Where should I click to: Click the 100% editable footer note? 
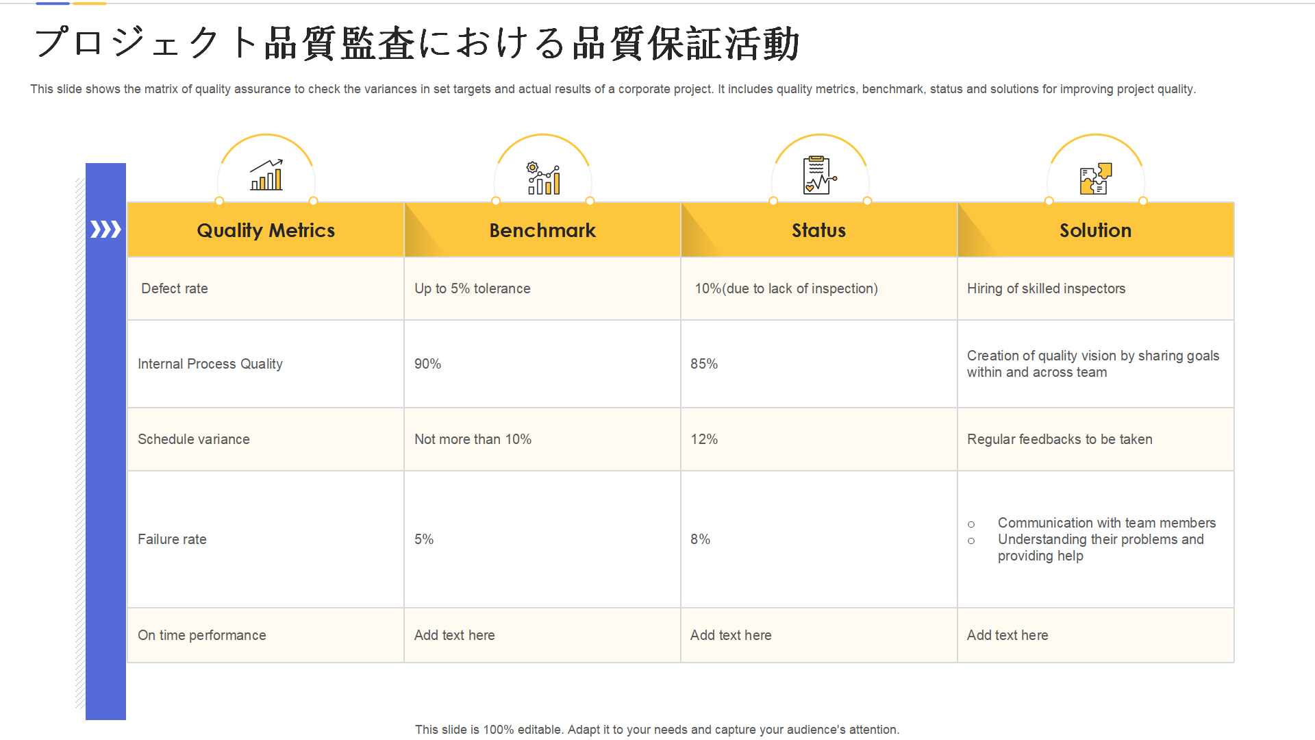(x=657, y=730)
